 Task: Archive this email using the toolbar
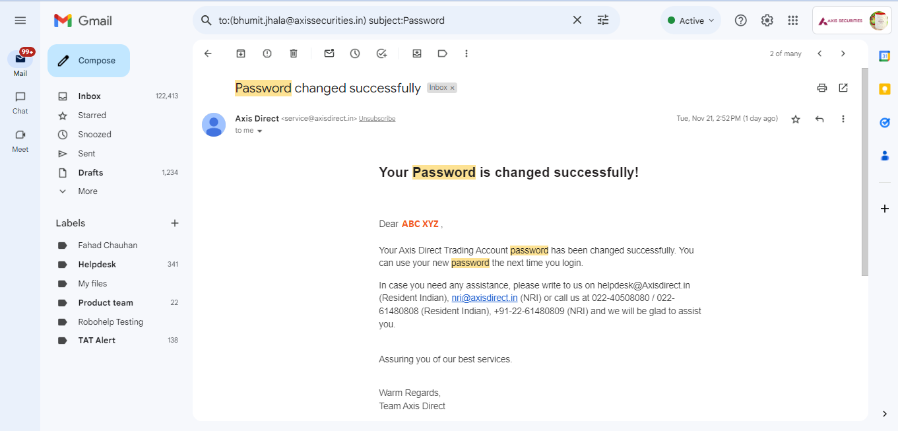[241, 53]
